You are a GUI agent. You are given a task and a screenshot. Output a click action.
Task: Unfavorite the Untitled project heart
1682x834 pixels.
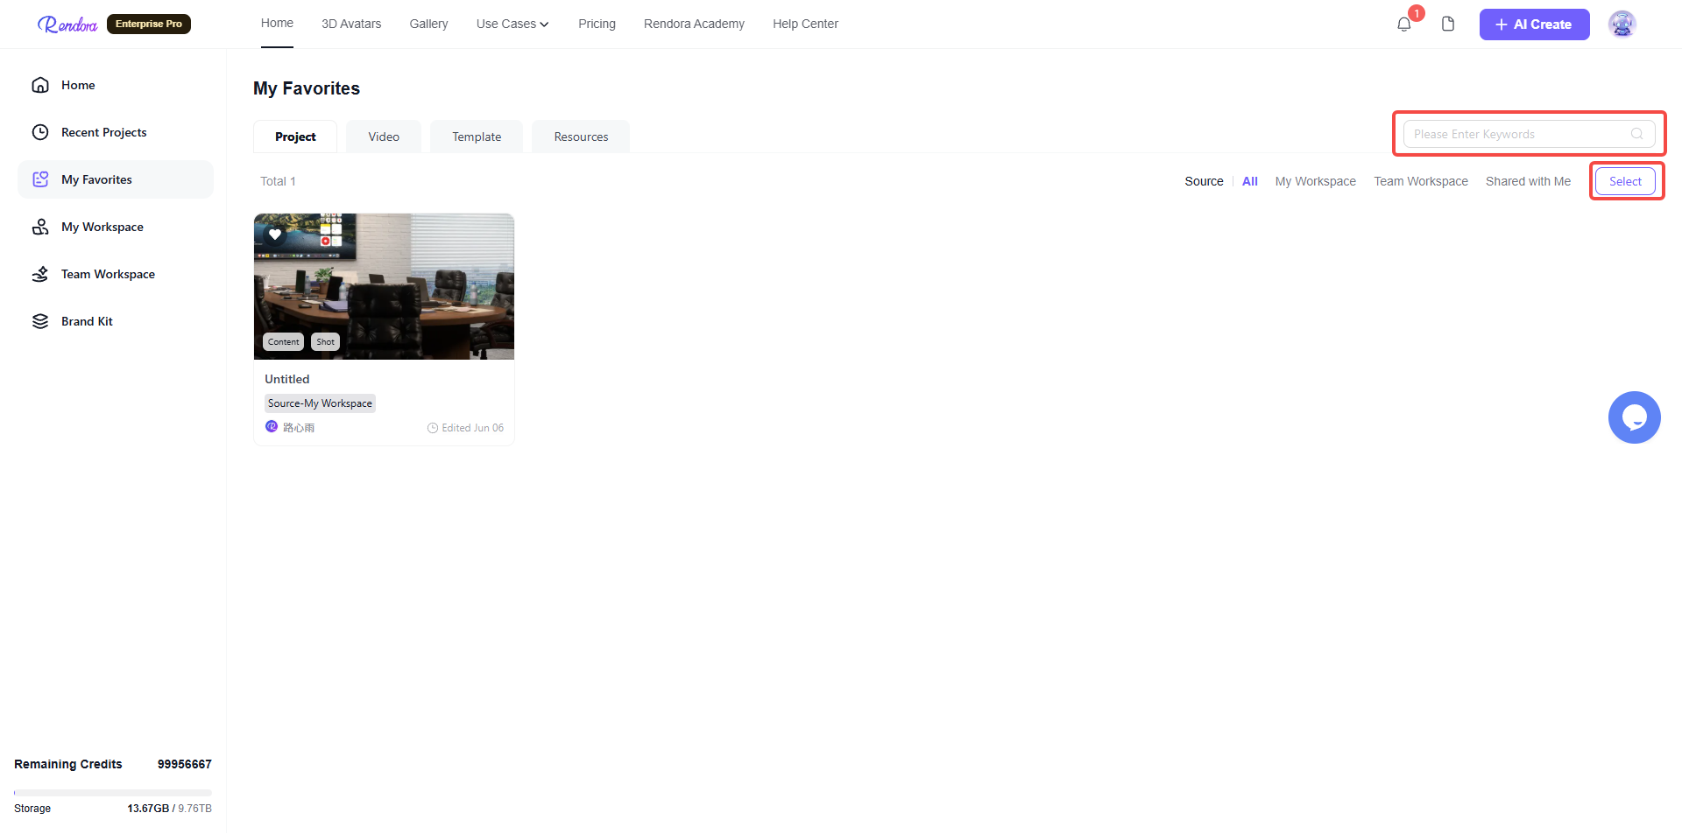pos(275,235)
